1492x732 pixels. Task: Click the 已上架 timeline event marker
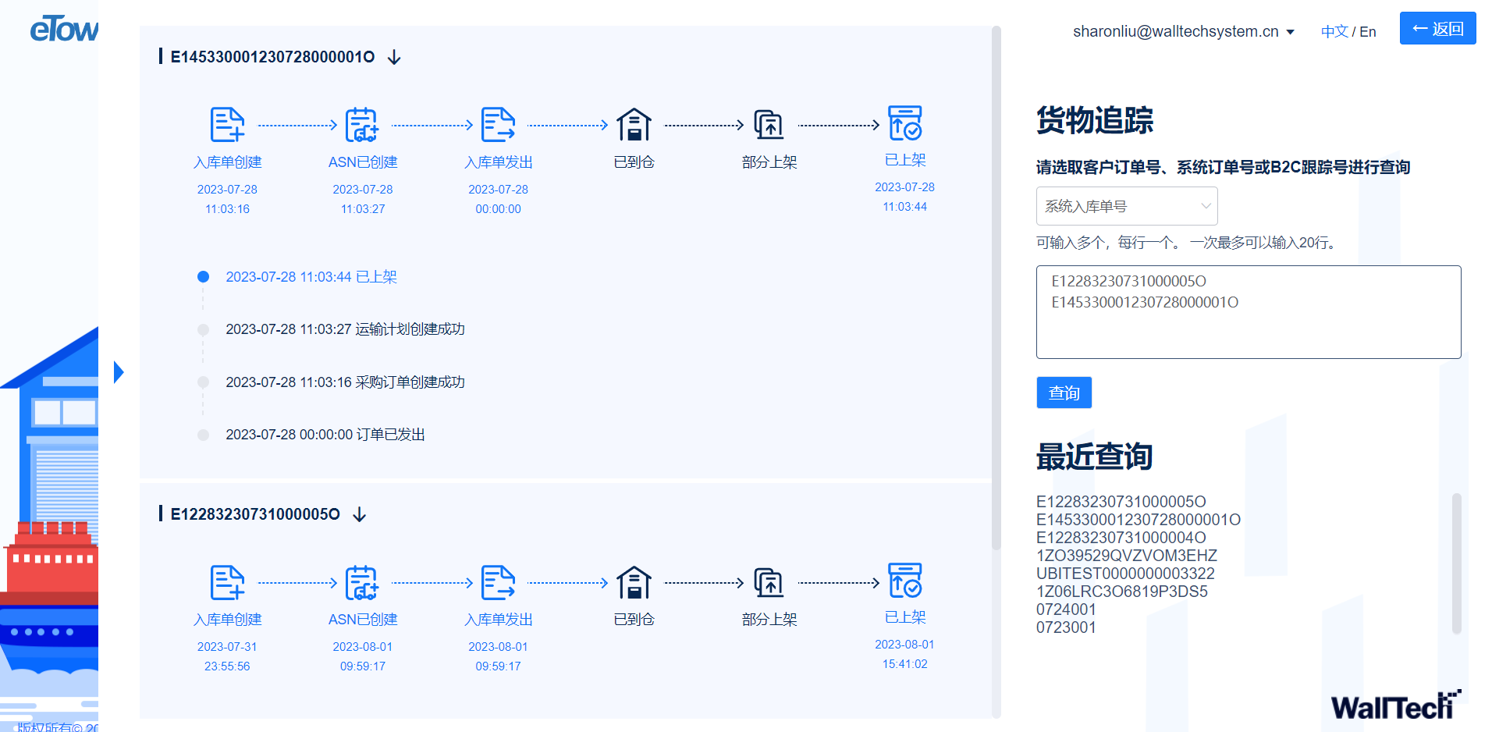pyautogui.click(x=204, y=277)
